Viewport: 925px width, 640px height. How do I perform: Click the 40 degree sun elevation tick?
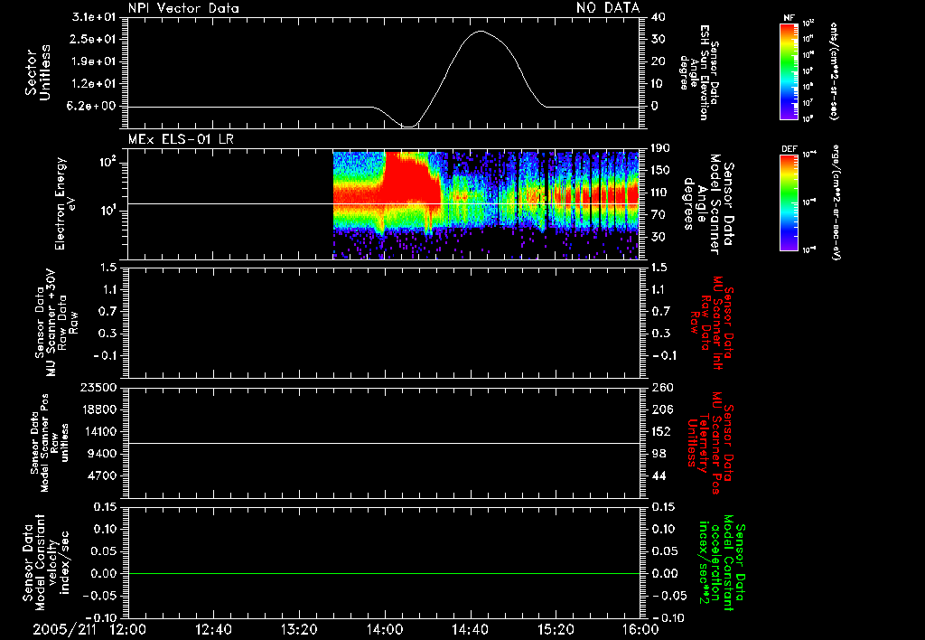(659, 17)
